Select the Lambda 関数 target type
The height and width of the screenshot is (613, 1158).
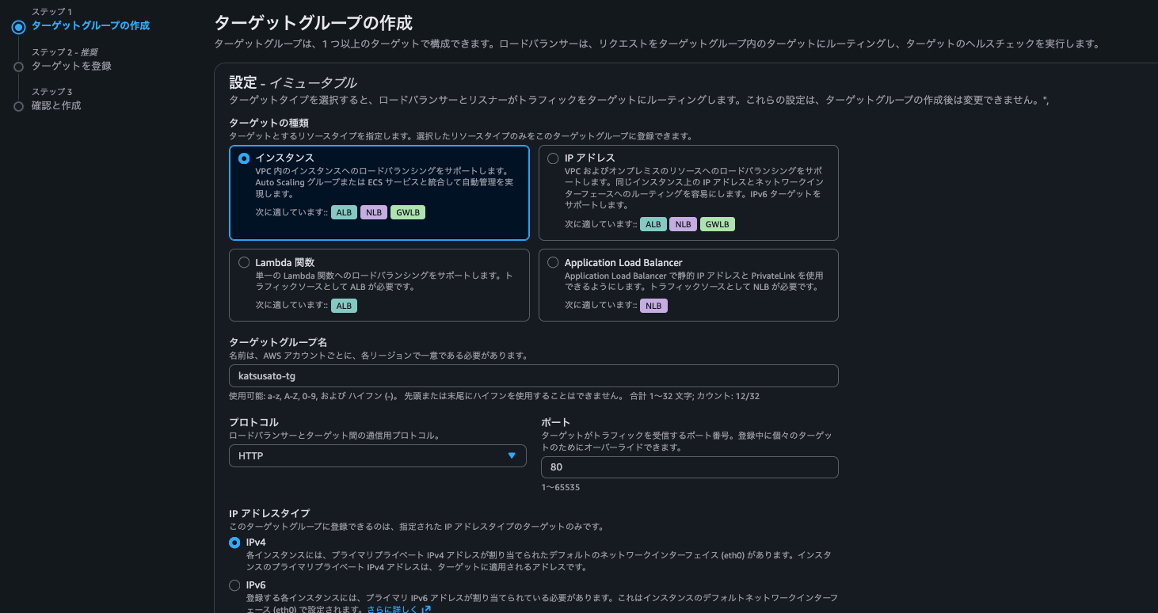244,262
